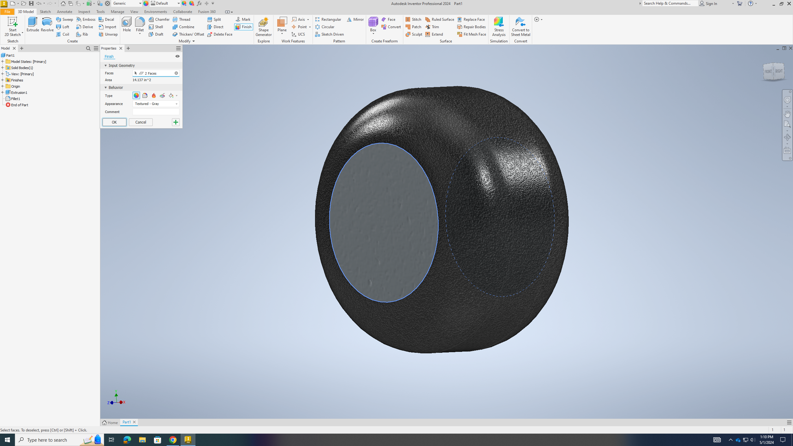Open the File menu

[7, 11]
